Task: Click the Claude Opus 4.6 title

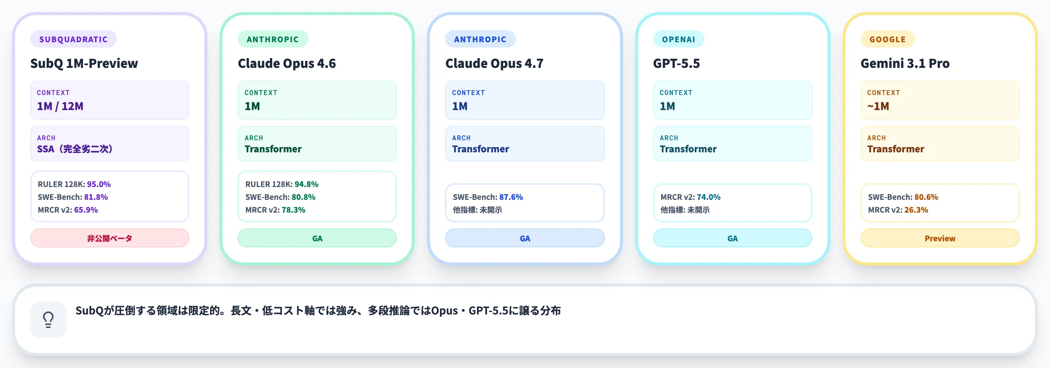Action: pyautogui.click(x=287, y=63)
